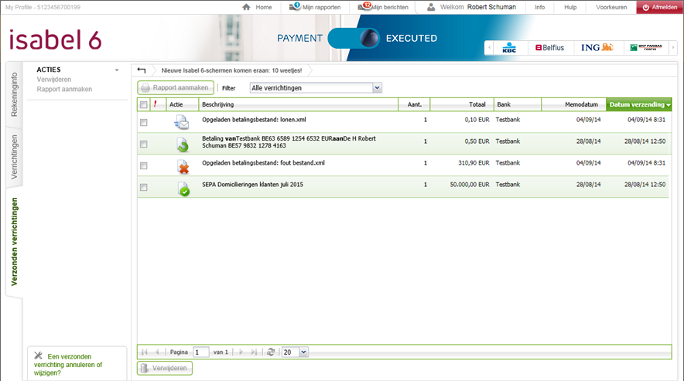Click the refresh list icon in pager
The image size is (684, 381).
pyautogui.click(x=271, y=352)
